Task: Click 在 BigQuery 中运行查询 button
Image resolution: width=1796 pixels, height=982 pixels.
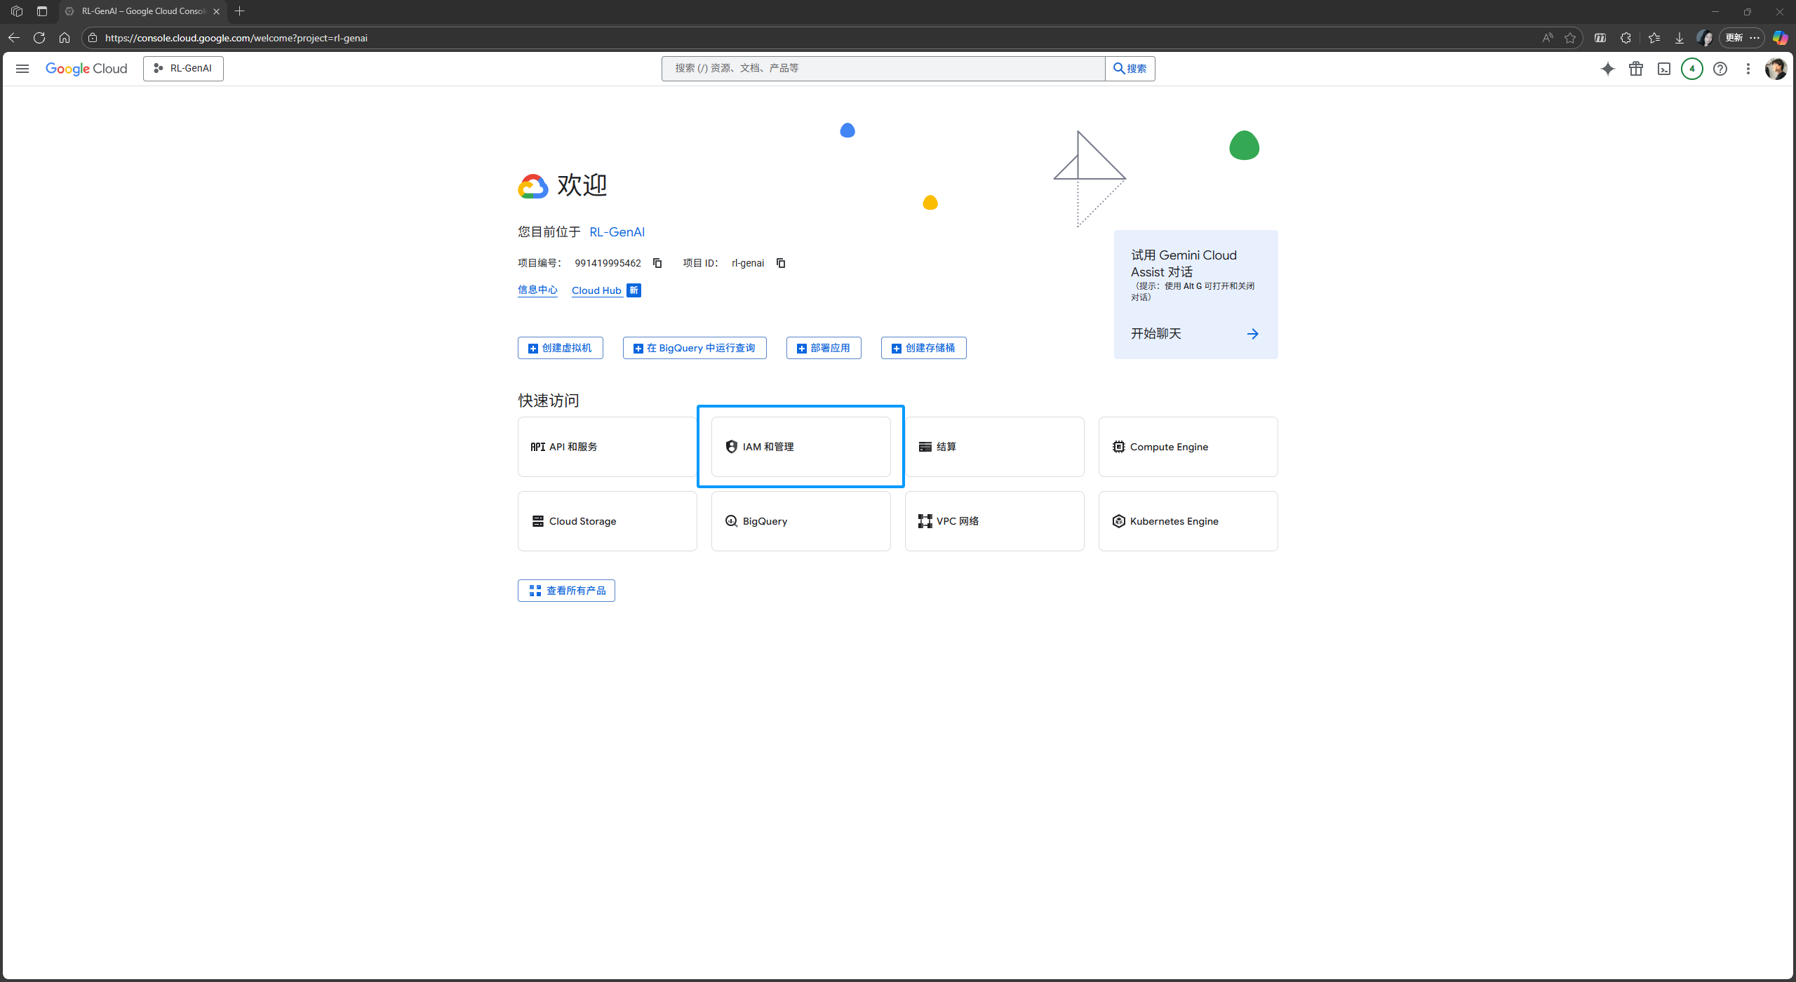Action: [695, 348]
